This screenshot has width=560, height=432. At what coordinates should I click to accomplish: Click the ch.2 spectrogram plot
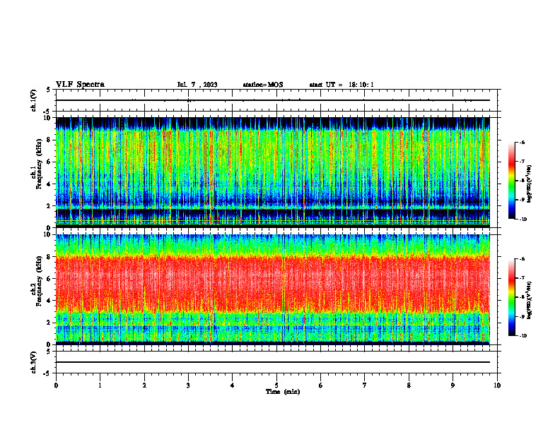[273, 289]
